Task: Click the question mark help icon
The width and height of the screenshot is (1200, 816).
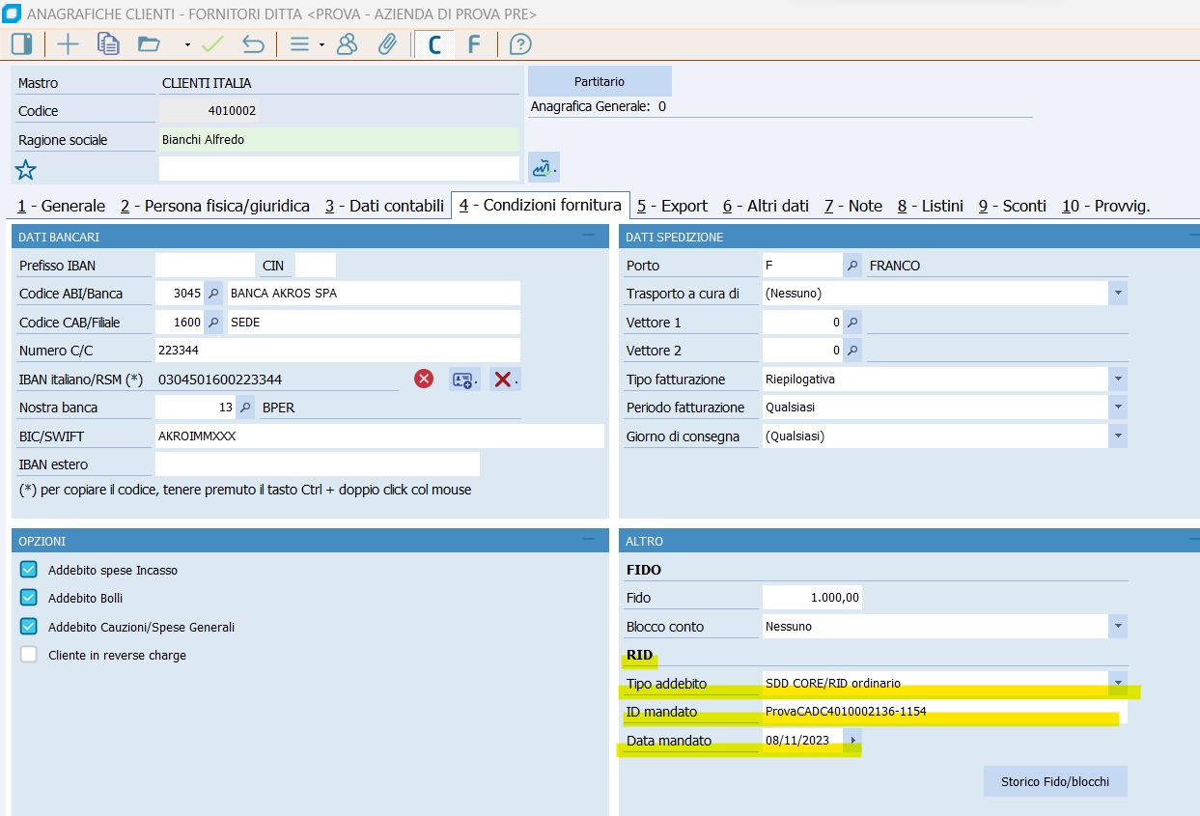Action: [x=520, y=44]
